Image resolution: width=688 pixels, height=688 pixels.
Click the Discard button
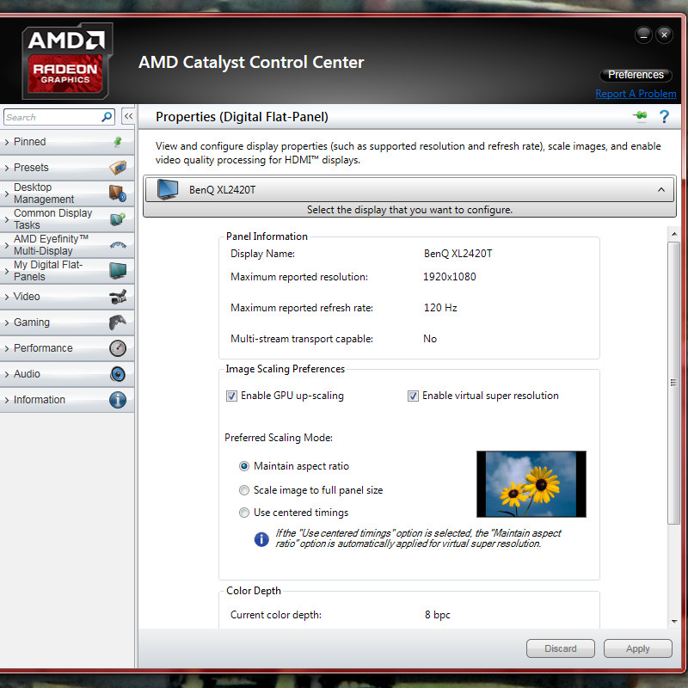tap(561, 648)
